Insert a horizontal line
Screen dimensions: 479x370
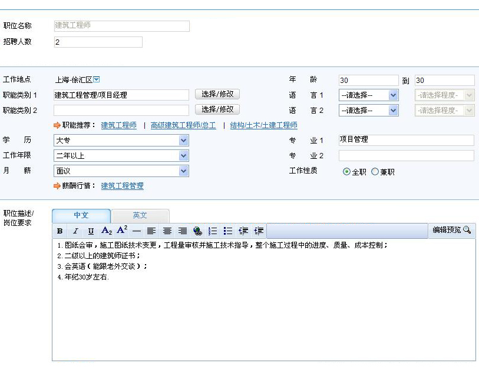137,231
